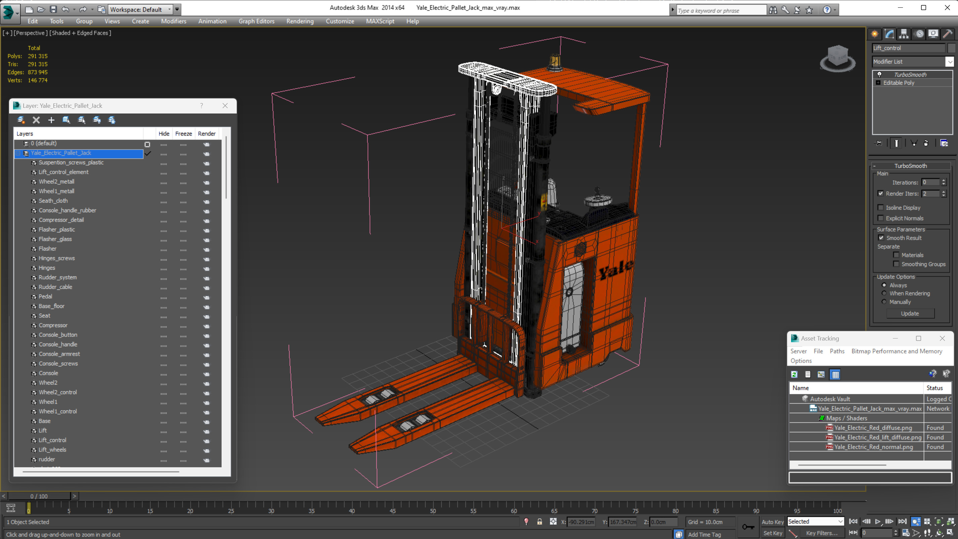Image resolution: width=958 pixels, height=539 pixels.
Task: Click the Refresh icon in Asset Tracking
Action: [x=794, y=374]
